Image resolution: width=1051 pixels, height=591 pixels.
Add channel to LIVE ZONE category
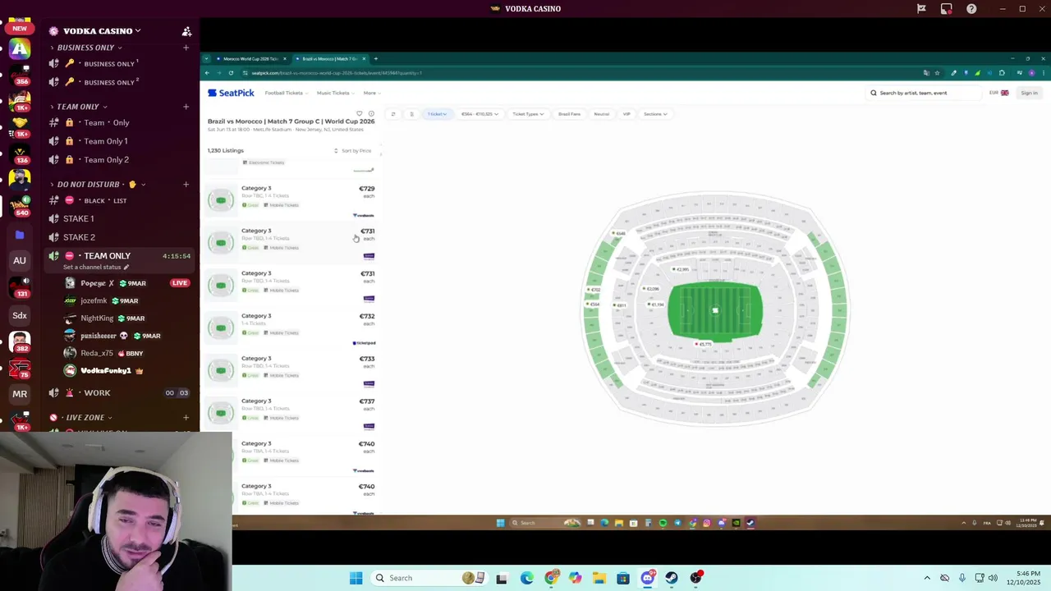click(x=186, y=418)
